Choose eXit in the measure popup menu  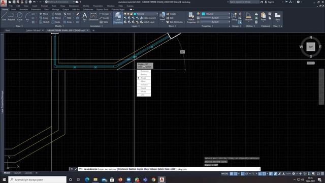pos(144,95)
